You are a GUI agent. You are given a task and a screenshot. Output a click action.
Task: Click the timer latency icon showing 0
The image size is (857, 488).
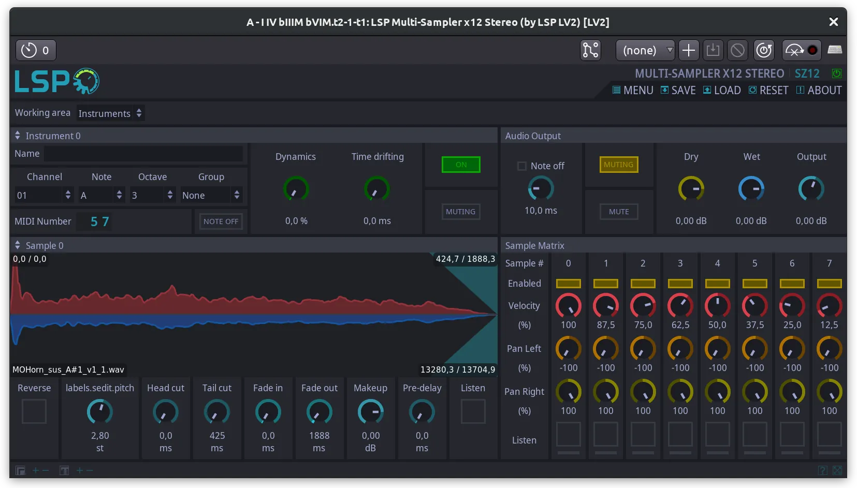tap(36, 50)
